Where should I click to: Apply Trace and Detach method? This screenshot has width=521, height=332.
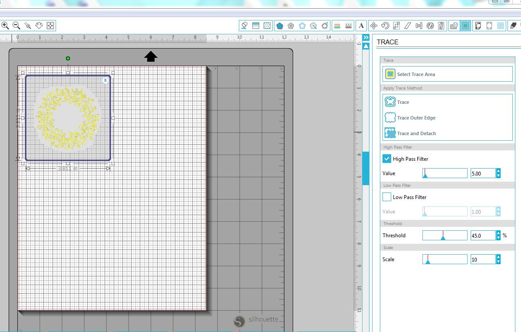click(x=416, y=133)
